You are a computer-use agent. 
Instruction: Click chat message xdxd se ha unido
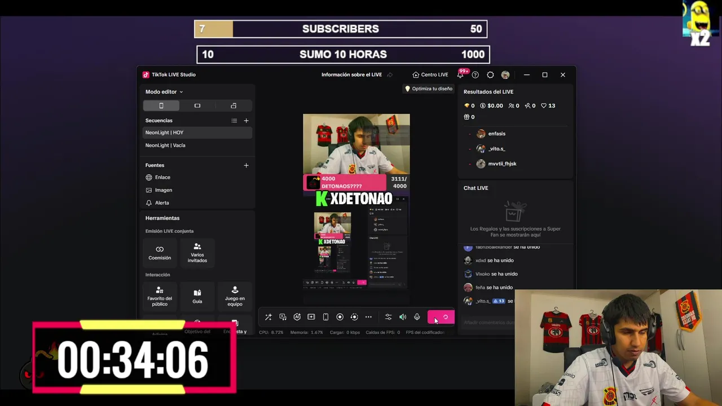(488, 261)
